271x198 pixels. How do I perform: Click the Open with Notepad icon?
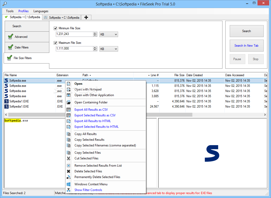[69, 89]
